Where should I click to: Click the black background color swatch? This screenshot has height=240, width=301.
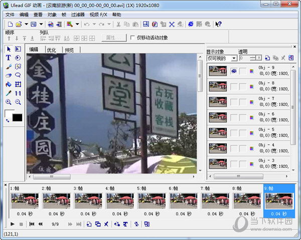click(18, 118)
